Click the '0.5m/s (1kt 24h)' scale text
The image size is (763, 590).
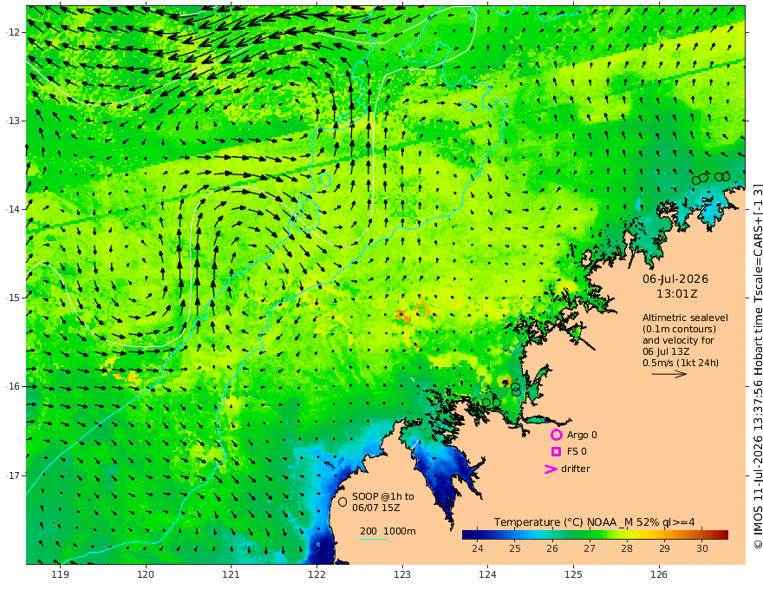681,363
